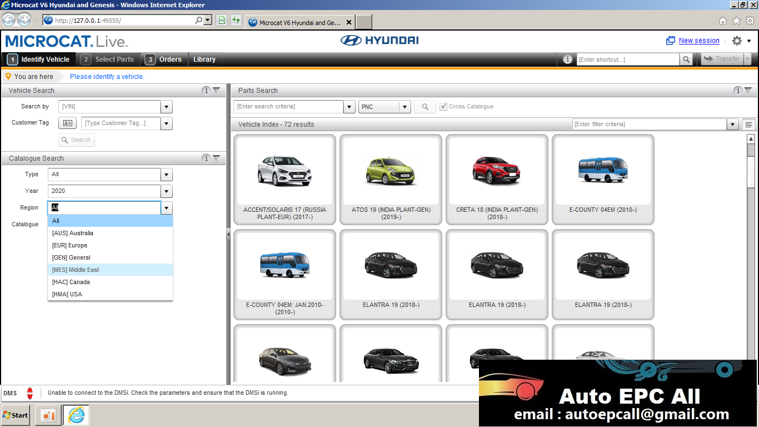The image size is (759, 427).
Task: Click the Vehicle Search button
Action: coord(77,140)
